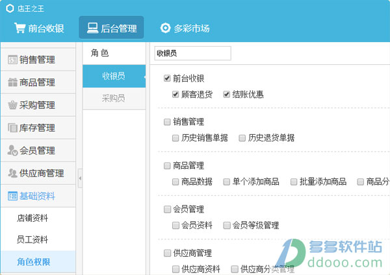
Task: Enable the 销售管理 permission checkbox
Action: [x=167, y=122]
